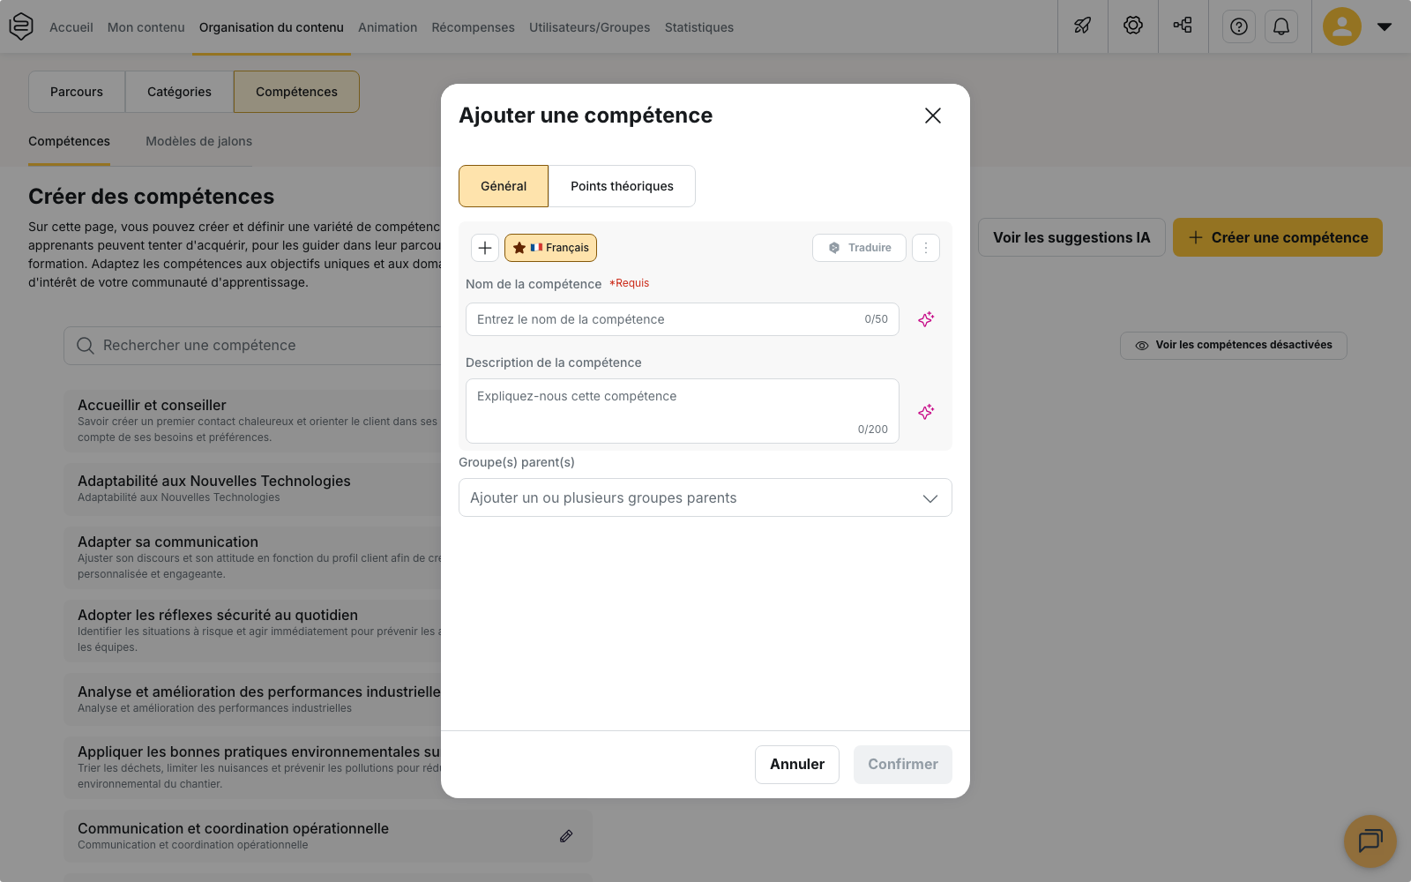Image resolution: width=1411 pixels, height=882 pixels.
Task: Open the Statistiques menu item
Action: (699, 27)
